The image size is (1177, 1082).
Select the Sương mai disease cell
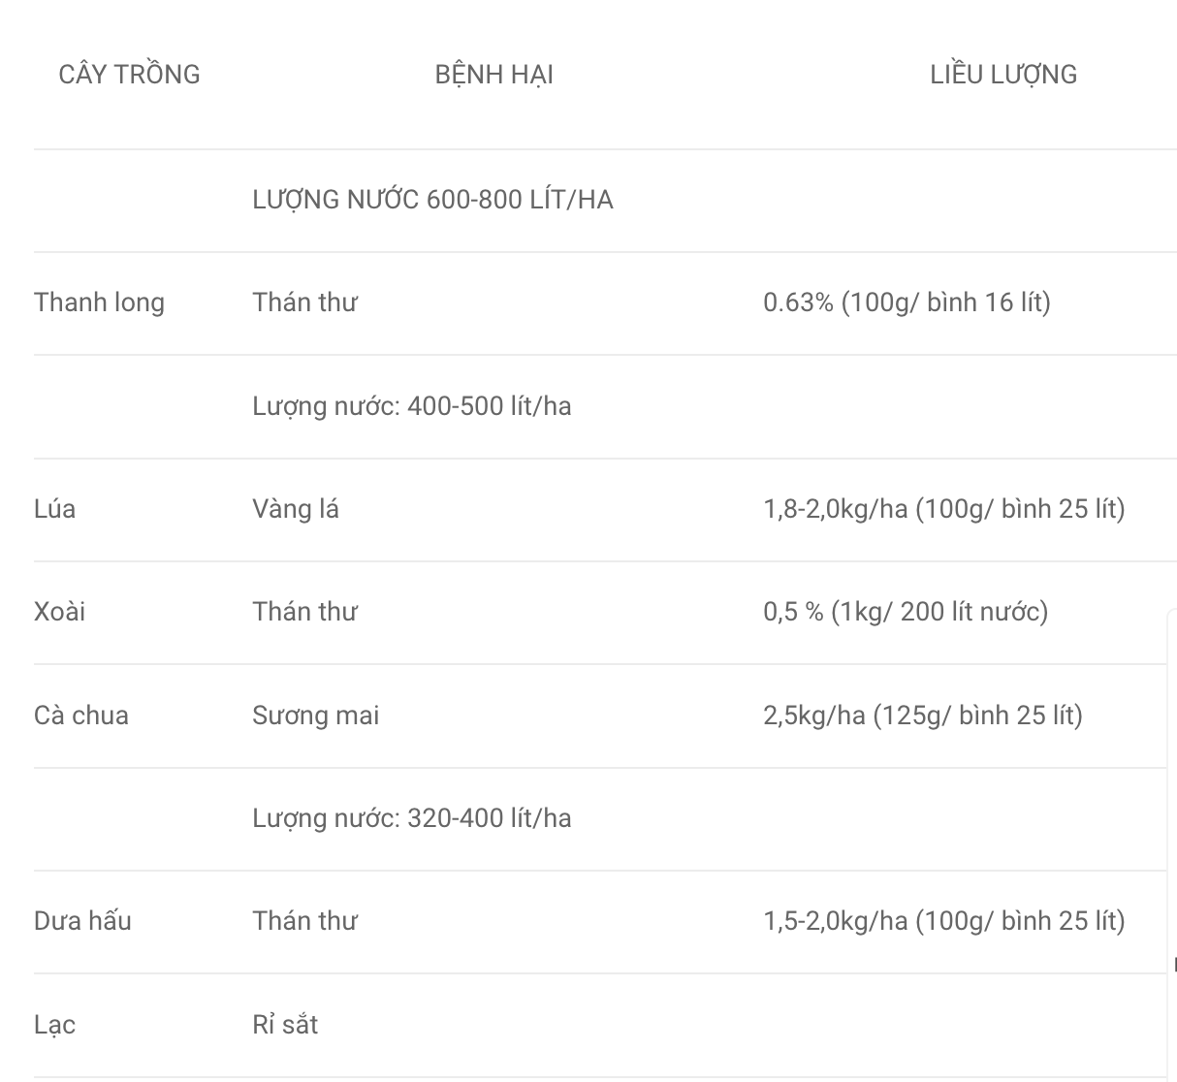[315, 716]
